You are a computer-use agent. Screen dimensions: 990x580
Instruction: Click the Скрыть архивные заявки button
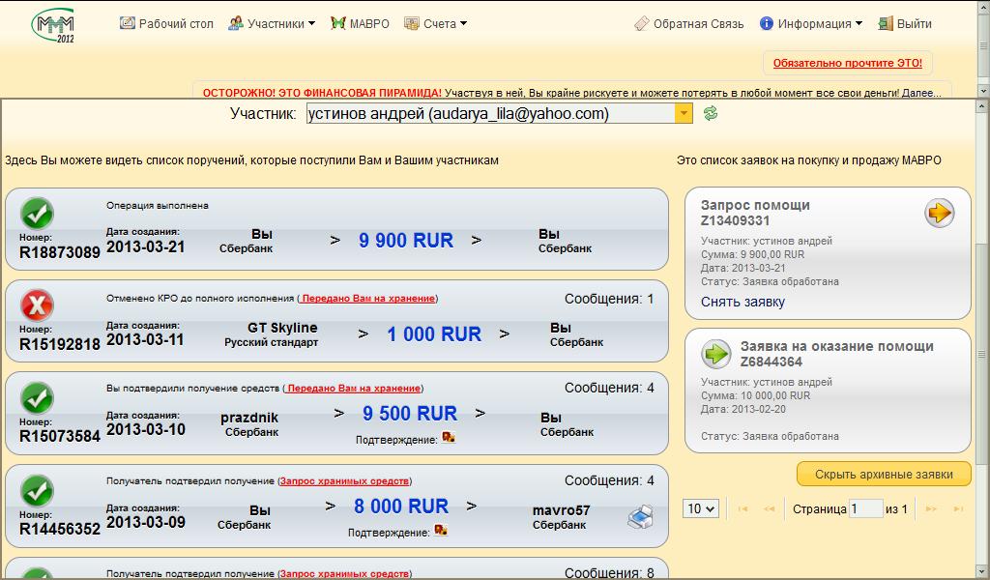884,474
